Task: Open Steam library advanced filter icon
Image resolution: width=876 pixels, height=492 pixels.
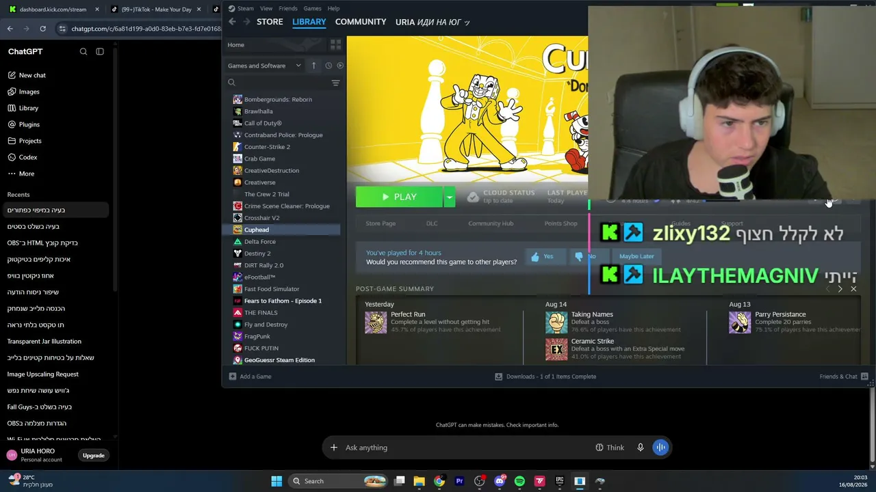Action: 335,83
